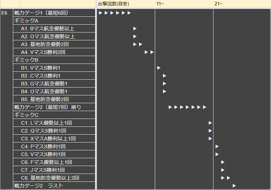Select the A4. VマスS勝利2回 row
The width and height of the screenshot is (271, 190).
pyautogui.click(x=54, y=52)
